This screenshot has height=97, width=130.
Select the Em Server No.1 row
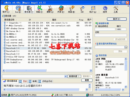tap(47, 31)
